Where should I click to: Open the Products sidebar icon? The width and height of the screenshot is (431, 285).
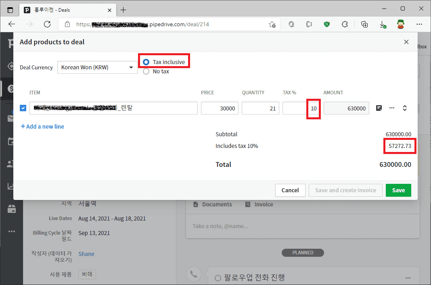(x=12, y=209)
